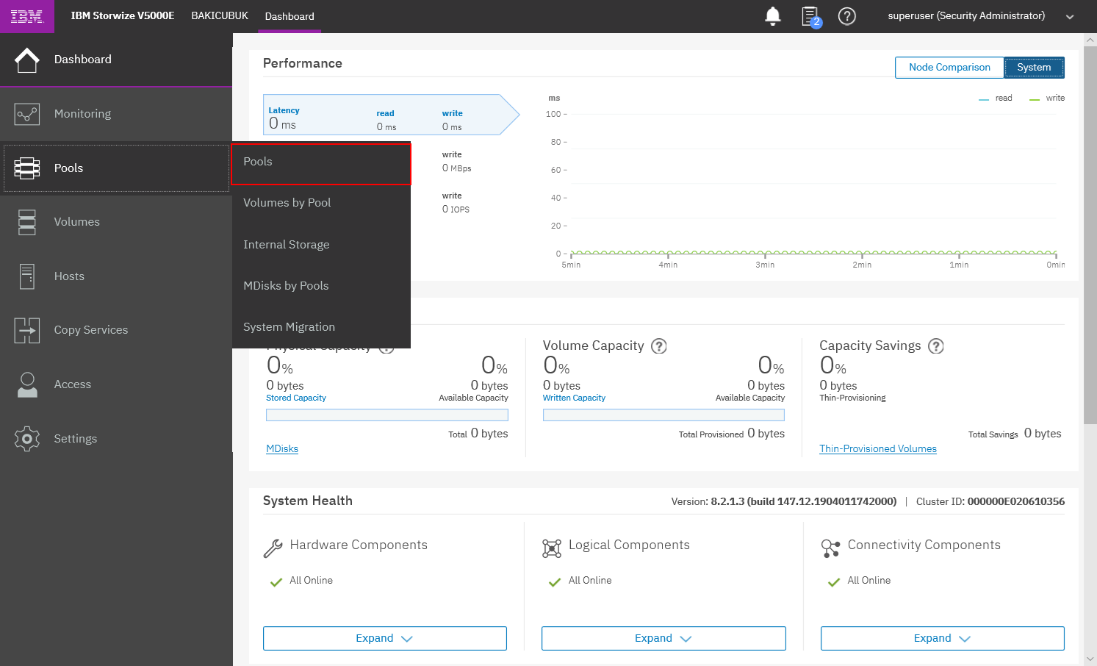Expand the Logical Components section
Screen dimensions: 1097x666
pyautogui.click(x=663, y=638)
